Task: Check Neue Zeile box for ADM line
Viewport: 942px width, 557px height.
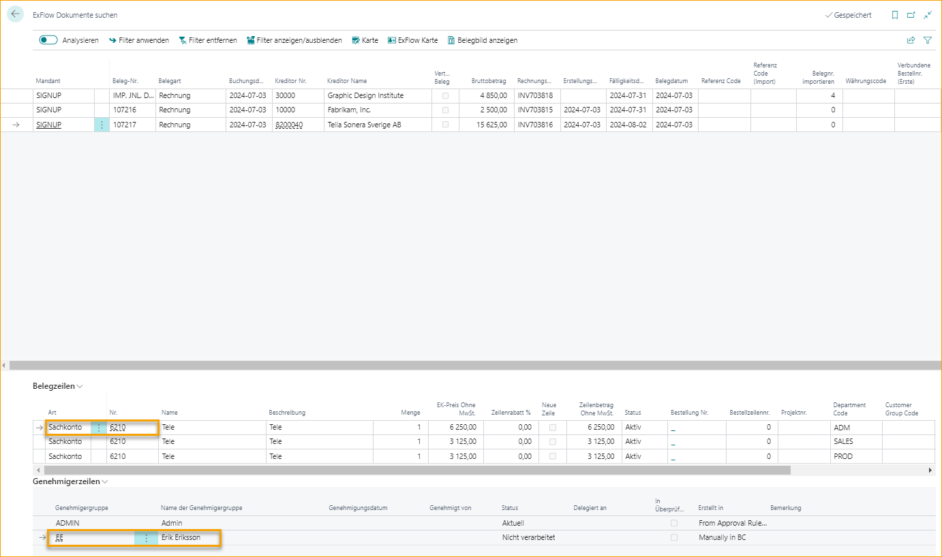Action: (x=552, y=428)
